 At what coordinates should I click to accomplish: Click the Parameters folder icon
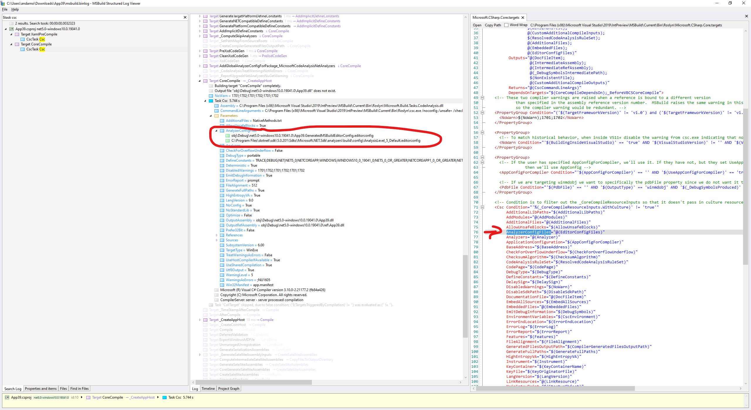point(216,116)
